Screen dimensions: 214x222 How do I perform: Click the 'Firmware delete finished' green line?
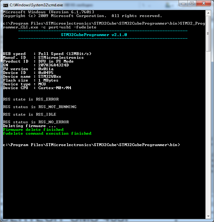pos(33,130)
